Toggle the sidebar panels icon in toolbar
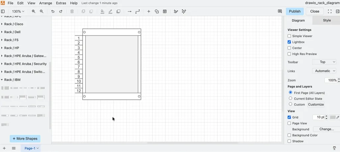 pyautogui.click(x=3, y=11)
